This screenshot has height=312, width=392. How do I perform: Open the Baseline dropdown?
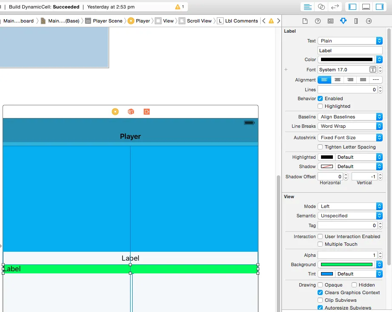[350, 117]
